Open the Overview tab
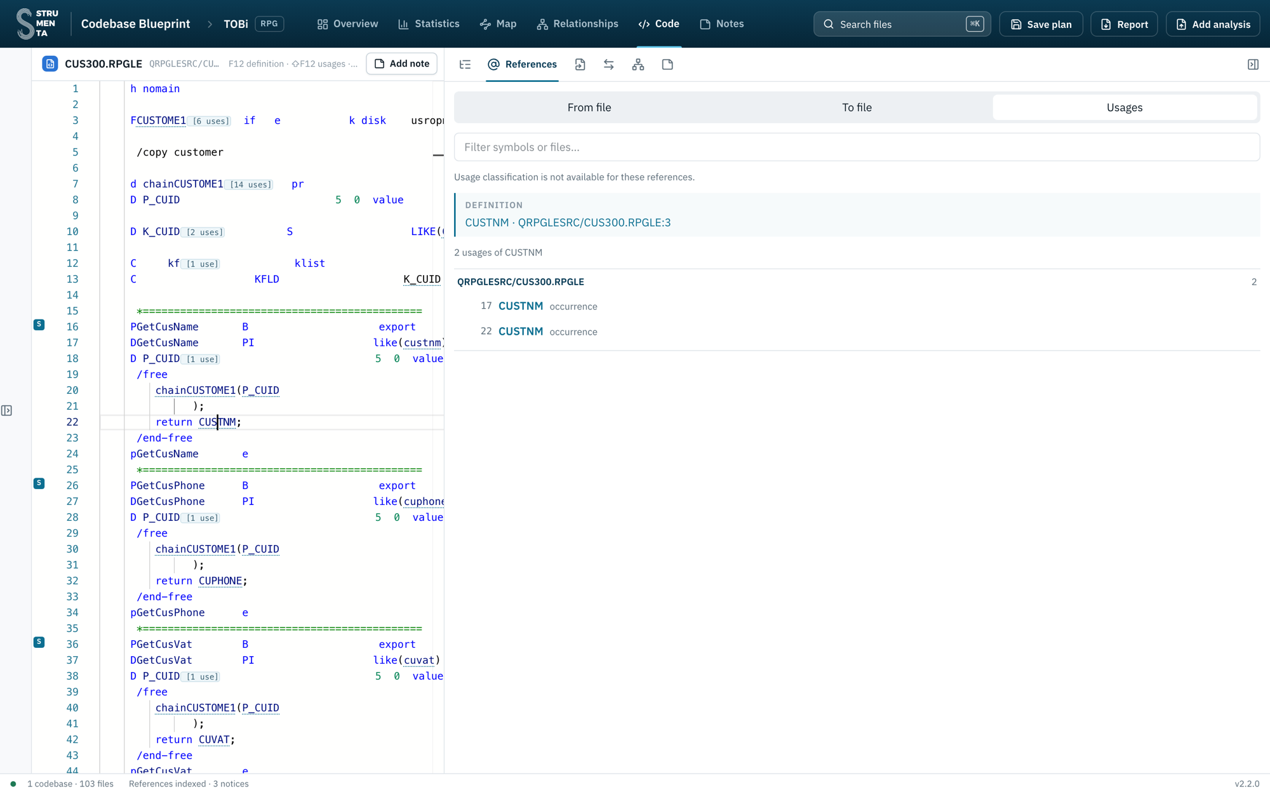This screenshot has width=1270, height=794. pos(348,24)
